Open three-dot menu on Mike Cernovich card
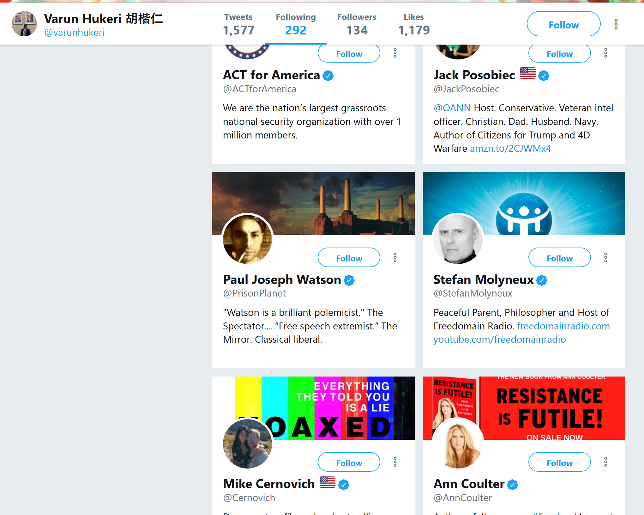 [x=395, y=462]
